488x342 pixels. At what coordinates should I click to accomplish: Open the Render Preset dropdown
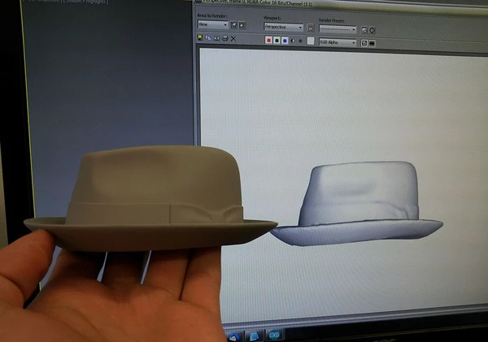tap(338, 29)
